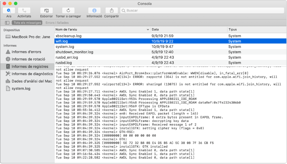287x164 pixels.
Task: Click date 5/9/19 12:40 cell
Action: pyautogui.click(x=162, y=52)
